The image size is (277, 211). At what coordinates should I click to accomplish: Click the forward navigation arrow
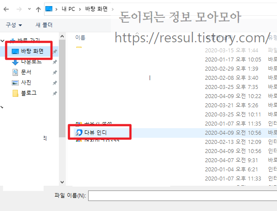[19, 9]
